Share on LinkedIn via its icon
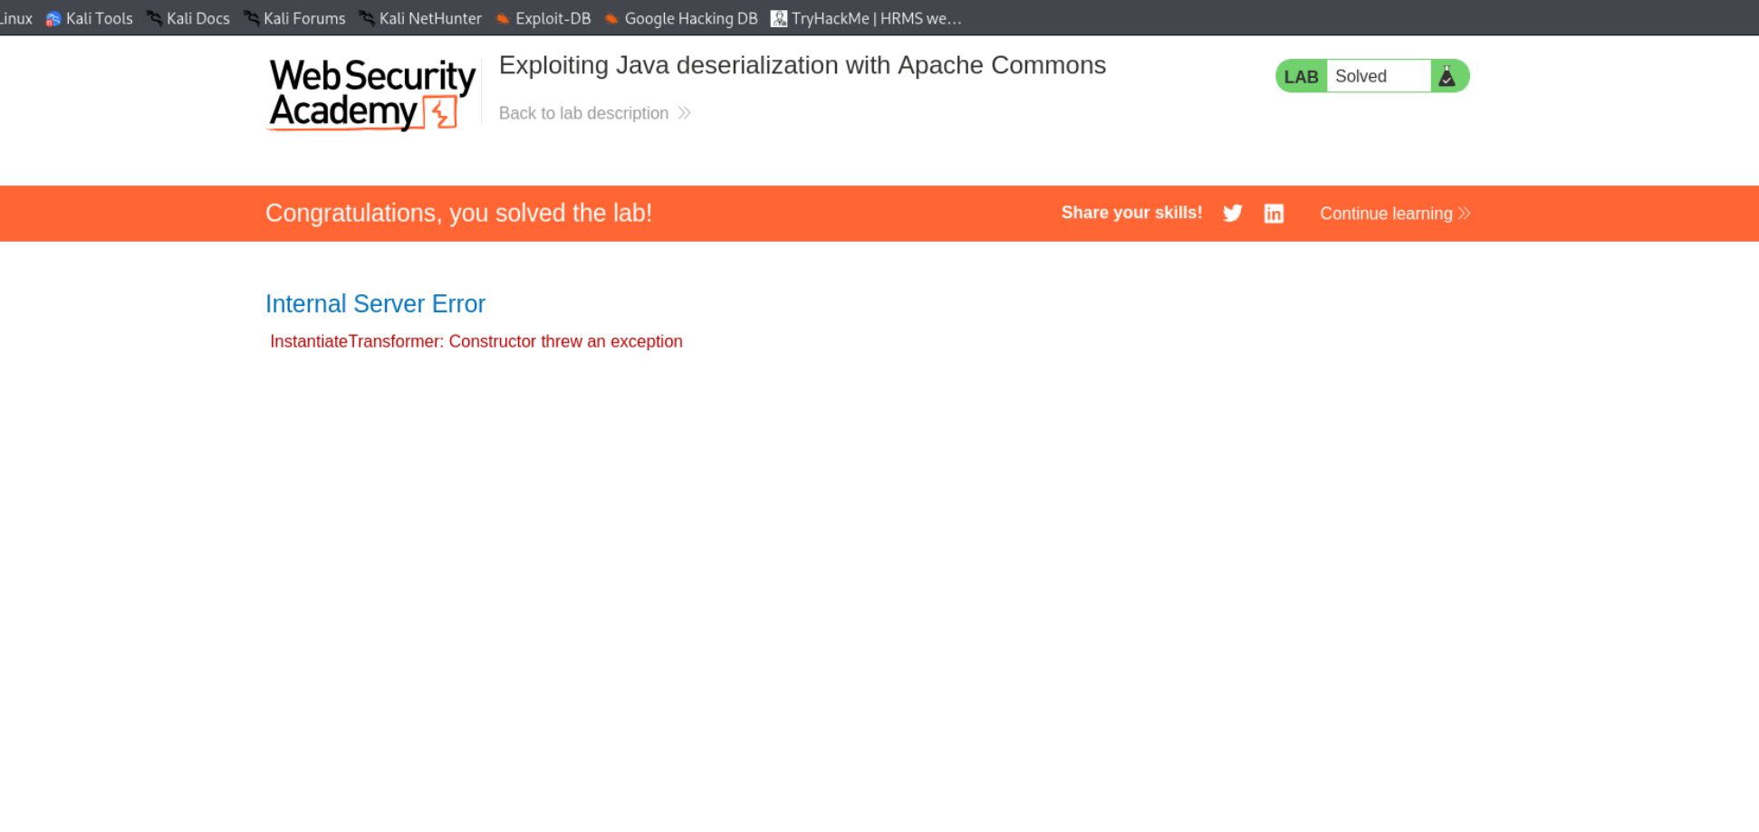Screen dimensions: 1759x832 pos(1274,214)
